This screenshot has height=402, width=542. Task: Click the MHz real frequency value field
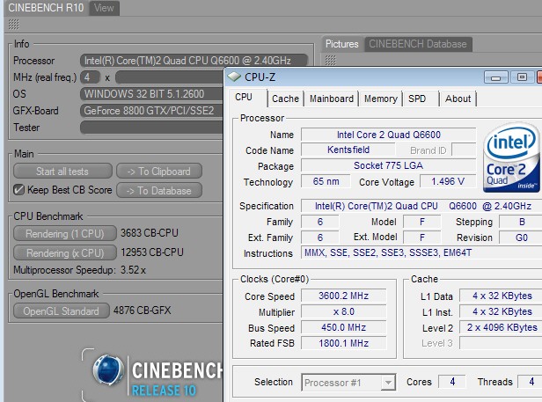click(x=169, y=77)
